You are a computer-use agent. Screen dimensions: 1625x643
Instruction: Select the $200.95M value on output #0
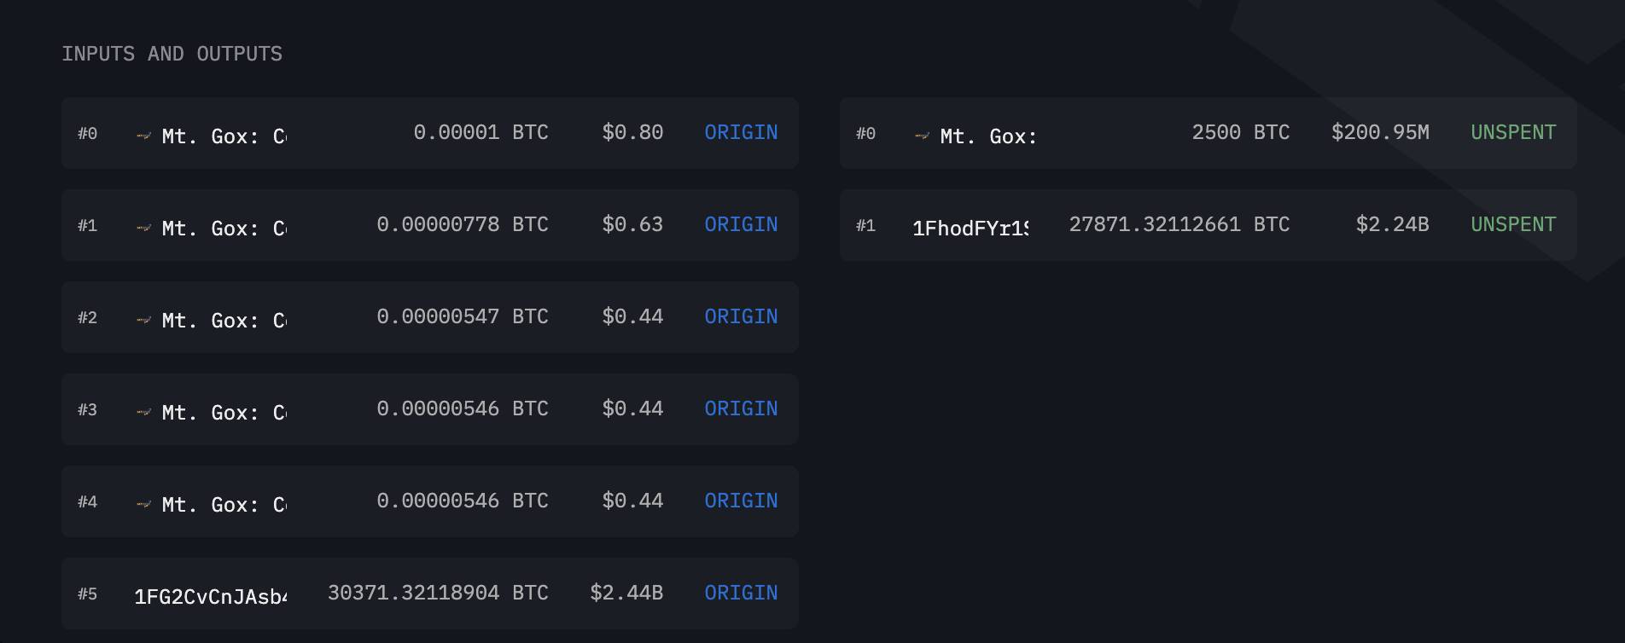coord(1380,132)
